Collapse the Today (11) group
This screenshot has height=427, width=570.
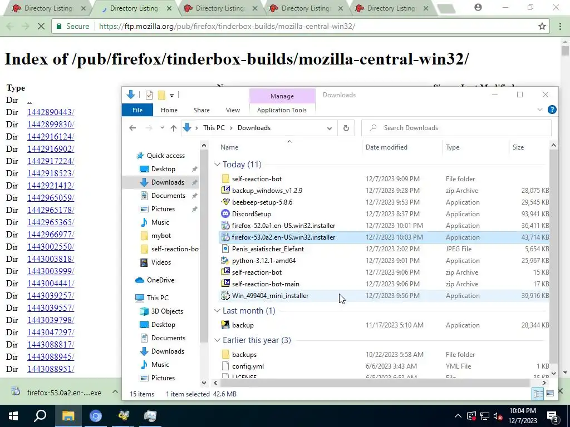(x=217, y=165)
